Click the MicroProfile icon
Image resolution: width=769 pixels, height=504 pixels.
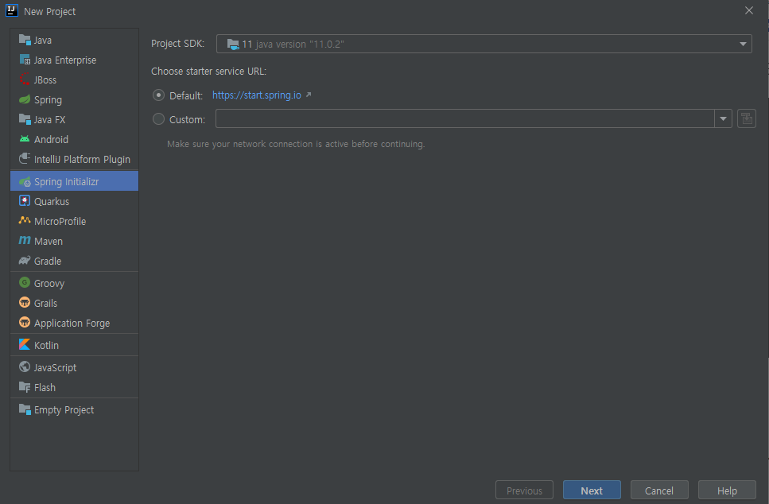pos(25,221)
